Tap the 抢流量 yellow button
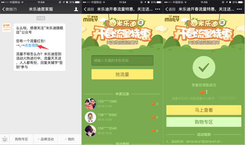 click(122, 74)
